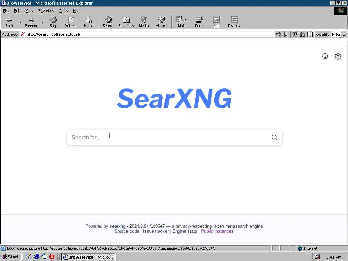Open the Favorites pane from the toolbar

pos(126,22)
